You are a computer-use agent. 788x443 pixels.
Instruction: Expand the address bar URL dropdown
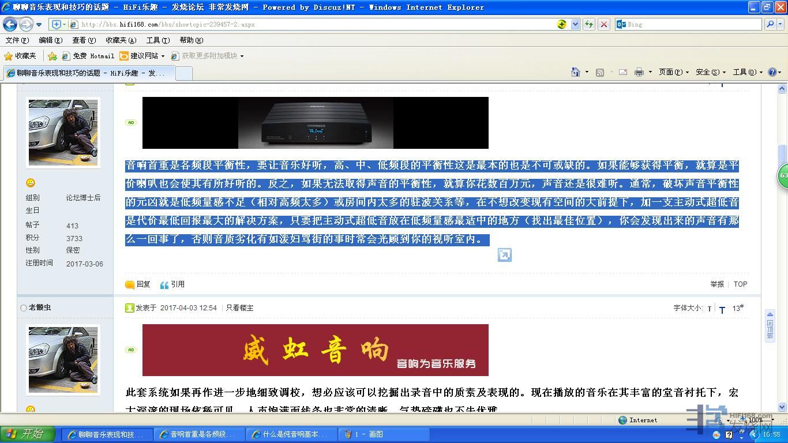click(x=575, y=24)
